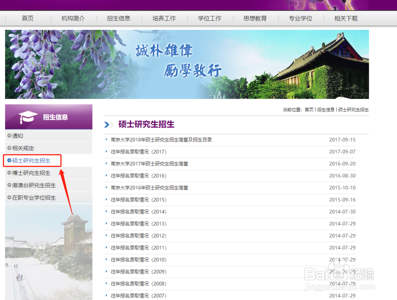Open 往年报名录取情况 (2008)
The width and height of the screenshot is (397, 300).
tap(139, 284)
